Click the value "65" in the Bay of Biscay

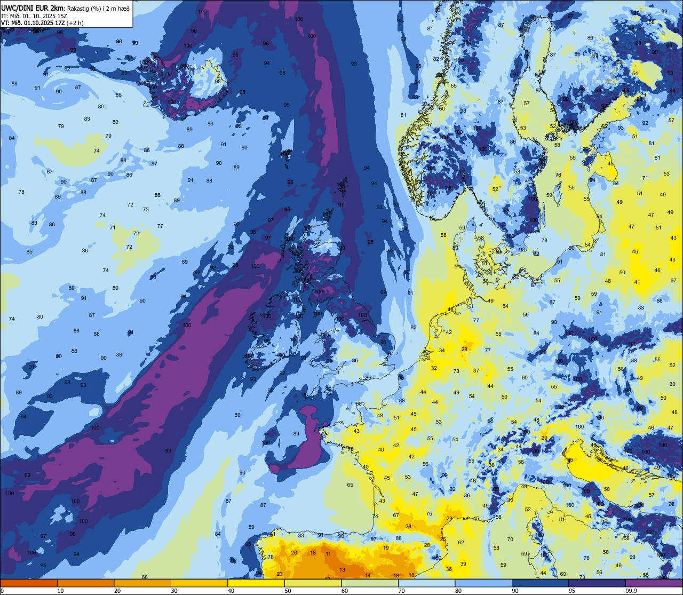tap(350, 485)
